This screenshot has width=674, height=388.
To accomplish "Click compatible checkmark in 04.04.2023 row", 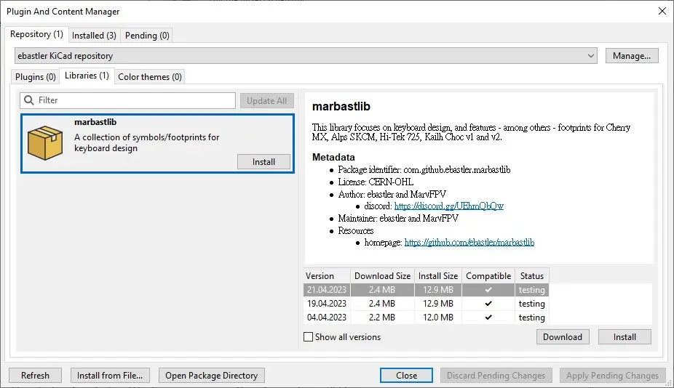I will [x=488, y=318].
